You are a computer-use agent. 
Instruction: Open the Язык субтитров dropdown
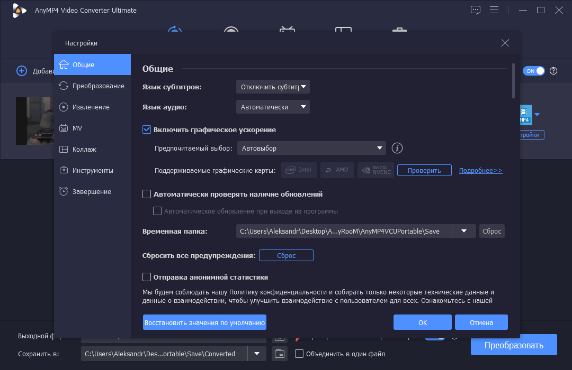[x=273, y=87]
